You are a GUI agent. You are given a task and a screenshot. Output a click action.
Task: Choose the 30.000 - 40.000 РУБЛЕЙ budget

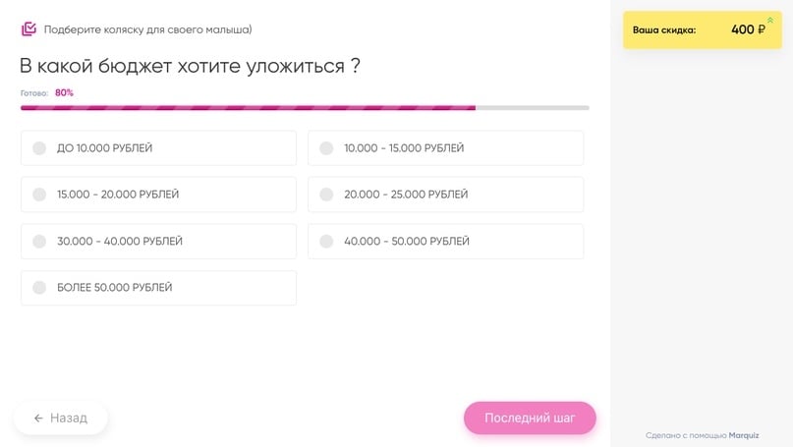(x=39, y=242)
